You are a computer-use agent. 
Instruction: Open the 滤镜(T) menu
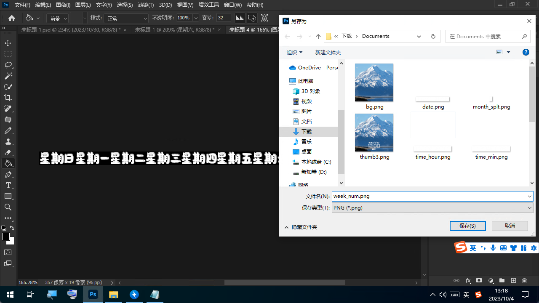tap(146, 5)
